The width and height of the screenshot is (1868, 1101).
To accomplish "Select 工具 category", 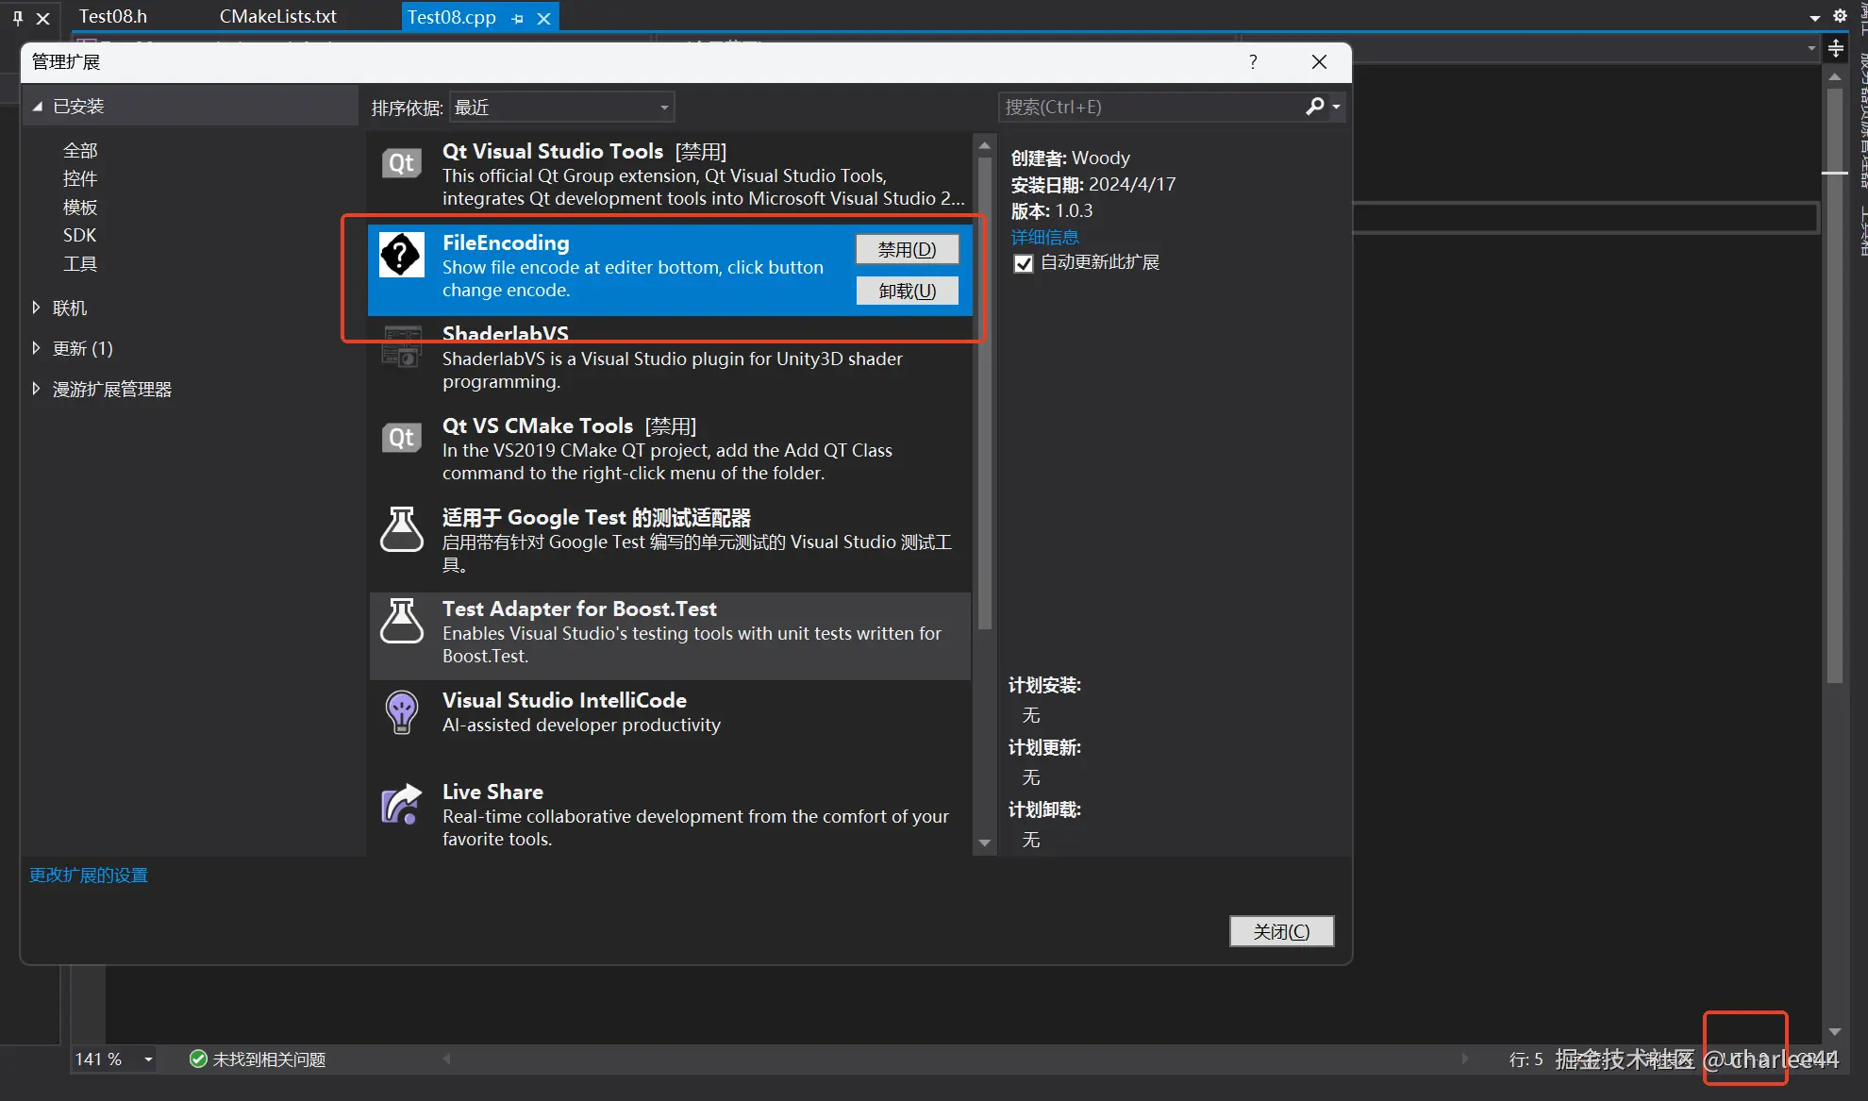I will 80,264.
